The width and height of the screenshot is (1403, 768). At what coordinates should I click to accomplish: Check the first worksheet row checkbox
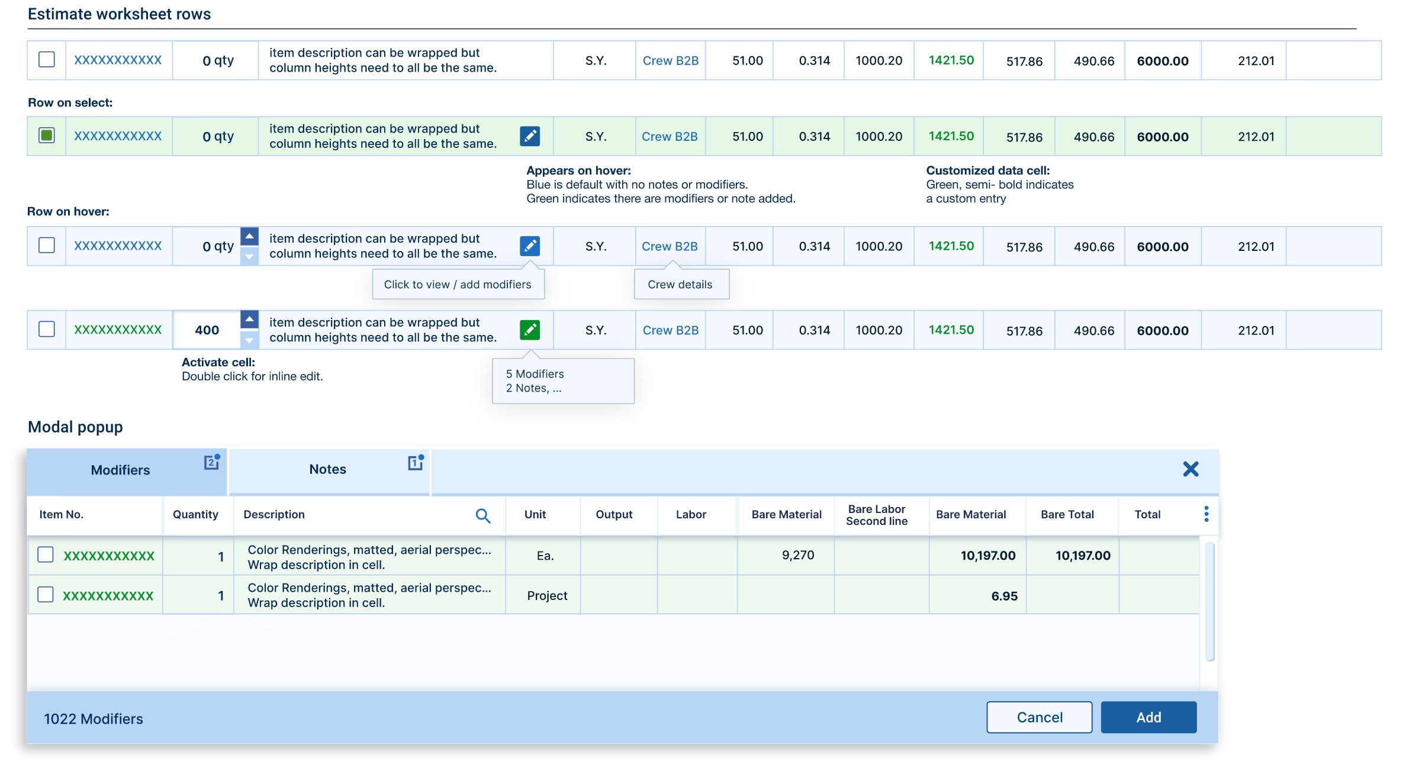tap(47, 60)
